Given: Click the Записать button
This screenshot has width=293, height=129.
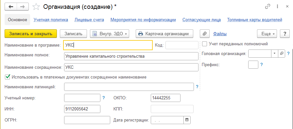Looking at the screenshot, I should [73, 34].
